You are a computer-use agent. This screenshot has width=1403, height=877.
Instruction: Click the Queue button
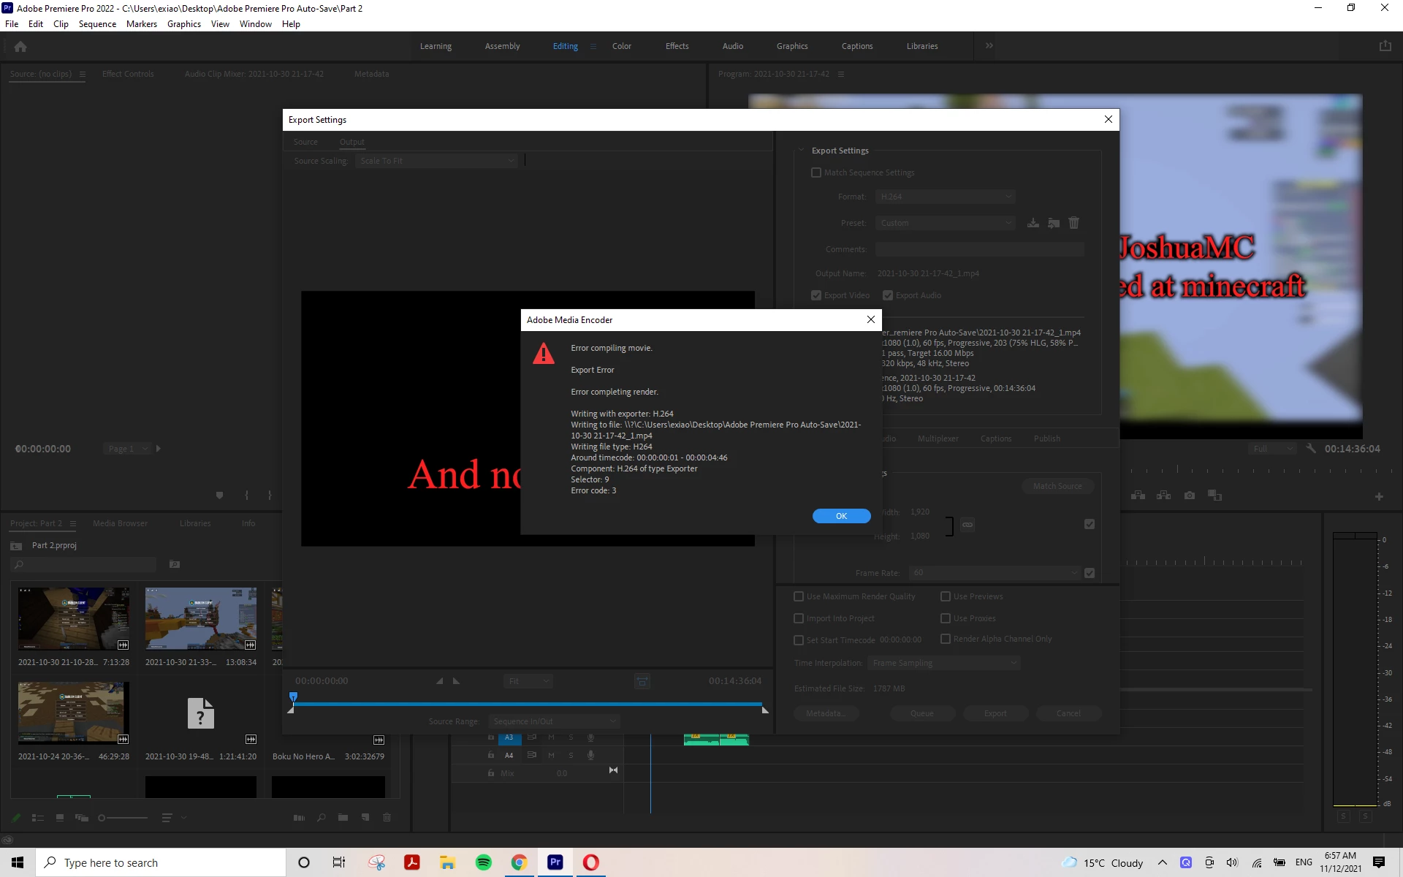tap(921, 713)
